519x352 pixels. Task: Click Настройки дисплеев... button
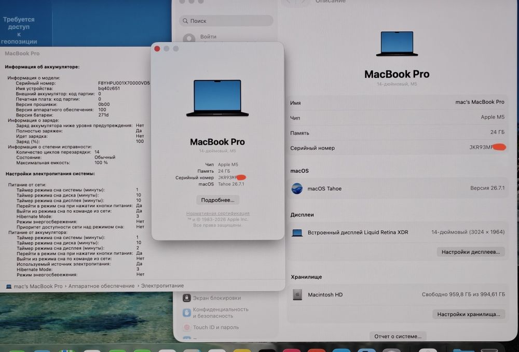pos(471,252)
